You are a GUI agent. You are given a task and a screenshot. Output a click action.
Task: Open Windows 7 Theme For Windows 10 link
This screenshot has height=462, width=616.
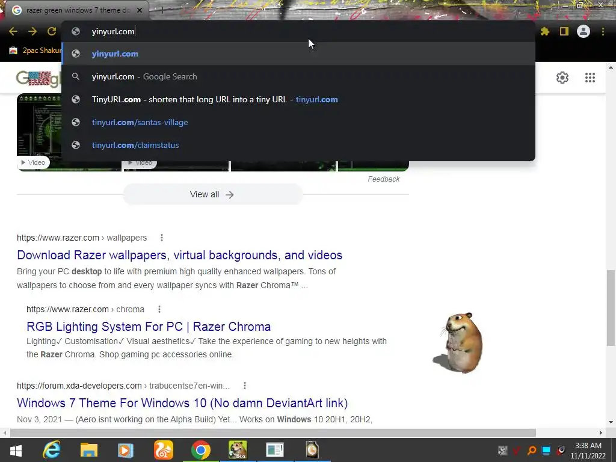point(182,403)
